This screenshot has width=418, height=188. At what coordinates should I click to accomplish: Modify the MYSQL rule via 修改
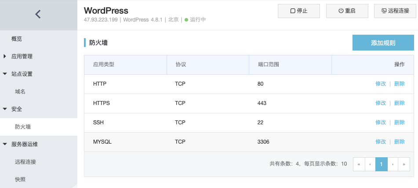[381, 142]
